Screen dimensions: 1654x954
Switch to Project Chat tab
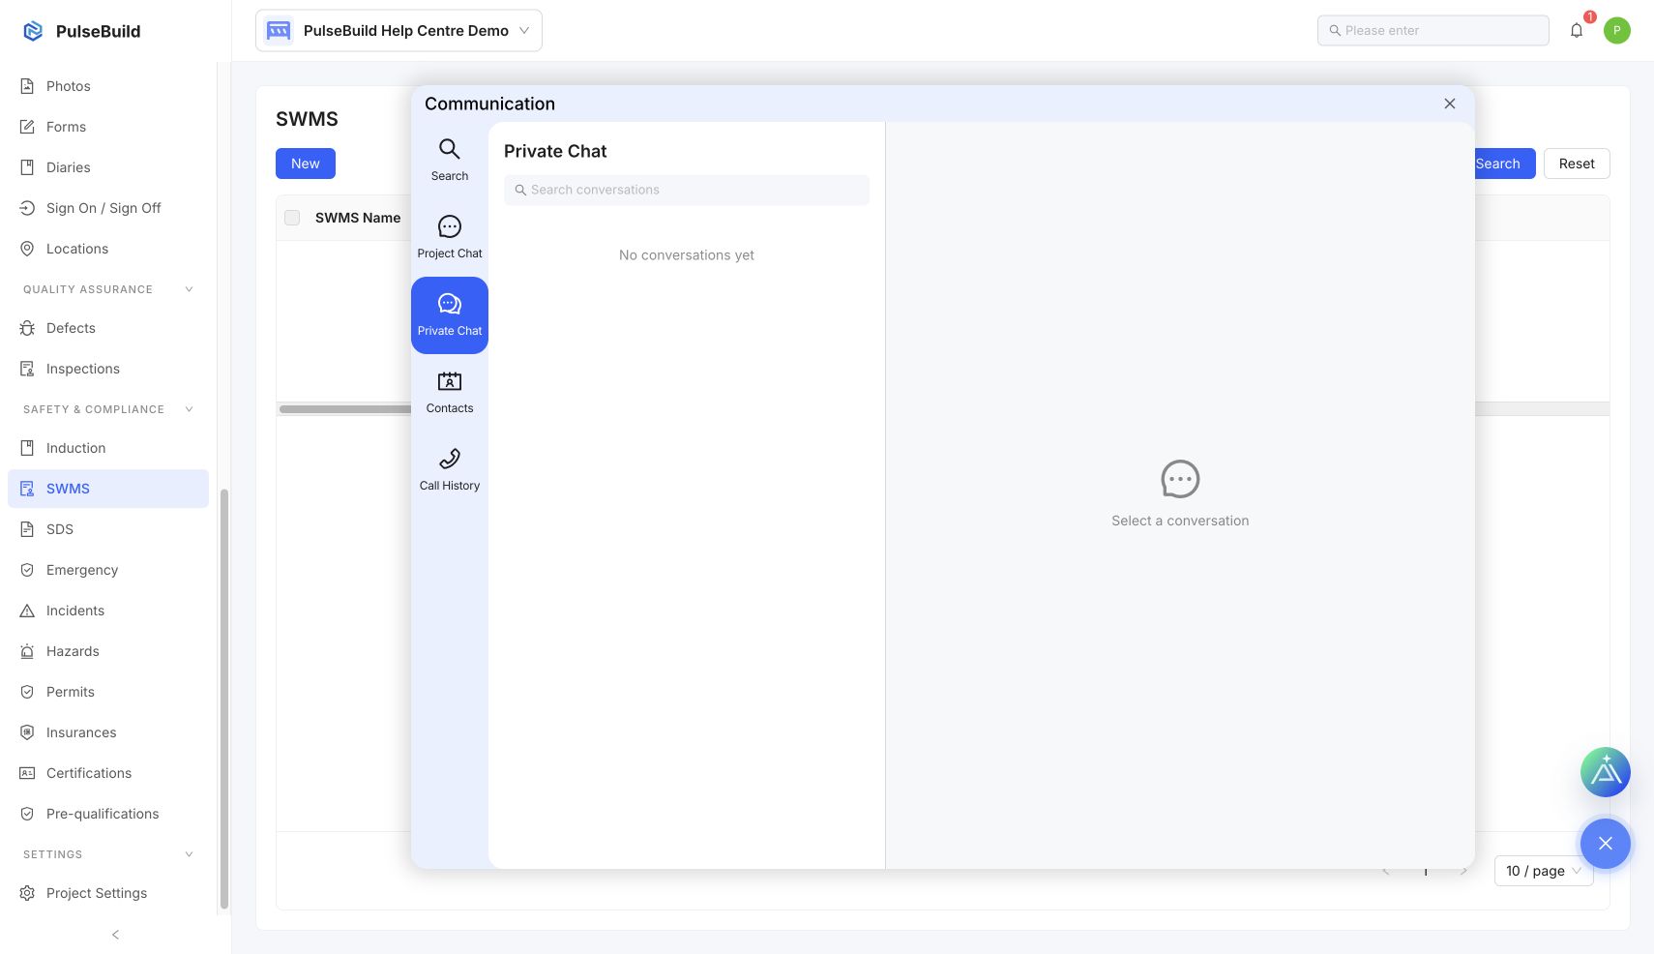click(450, 238)
